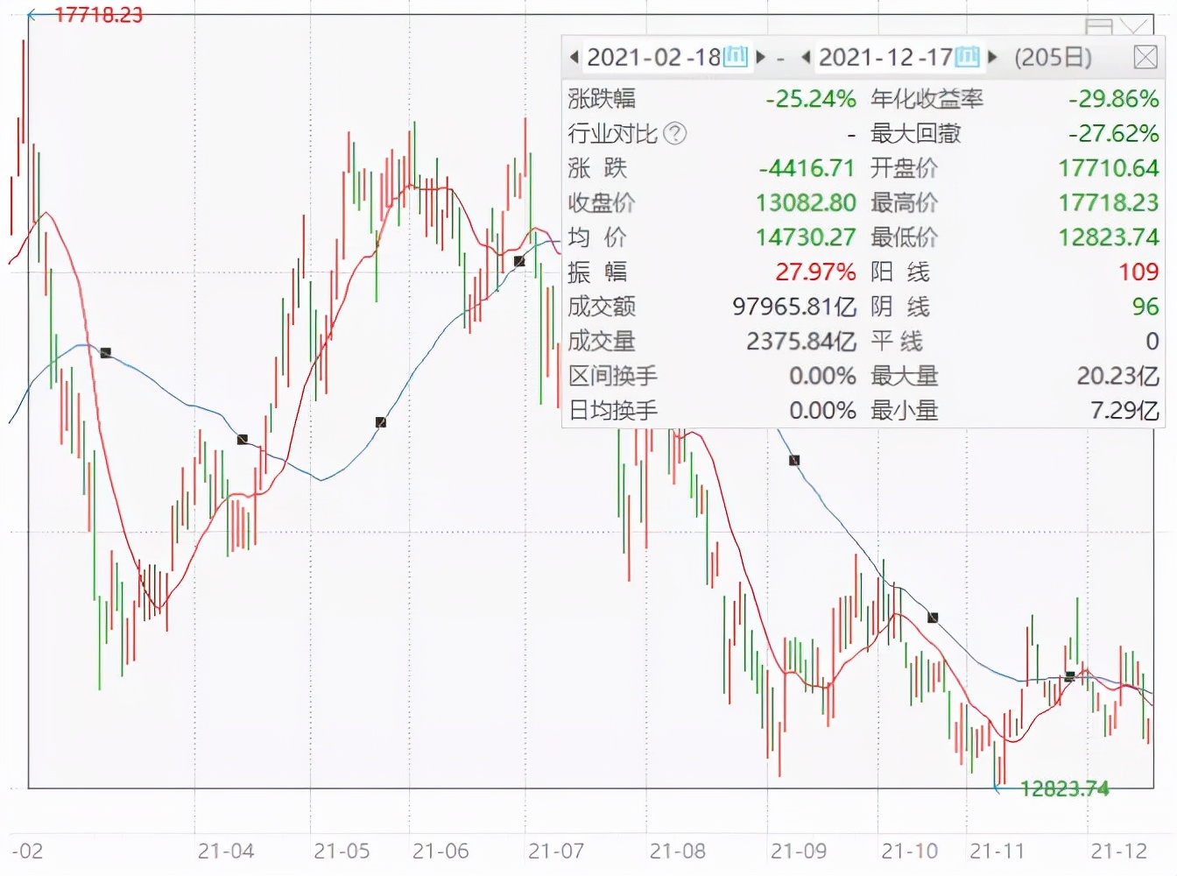The image size is (1177, 876).
Task: Step the start date forward one day
Action: (x=760, y=58)
